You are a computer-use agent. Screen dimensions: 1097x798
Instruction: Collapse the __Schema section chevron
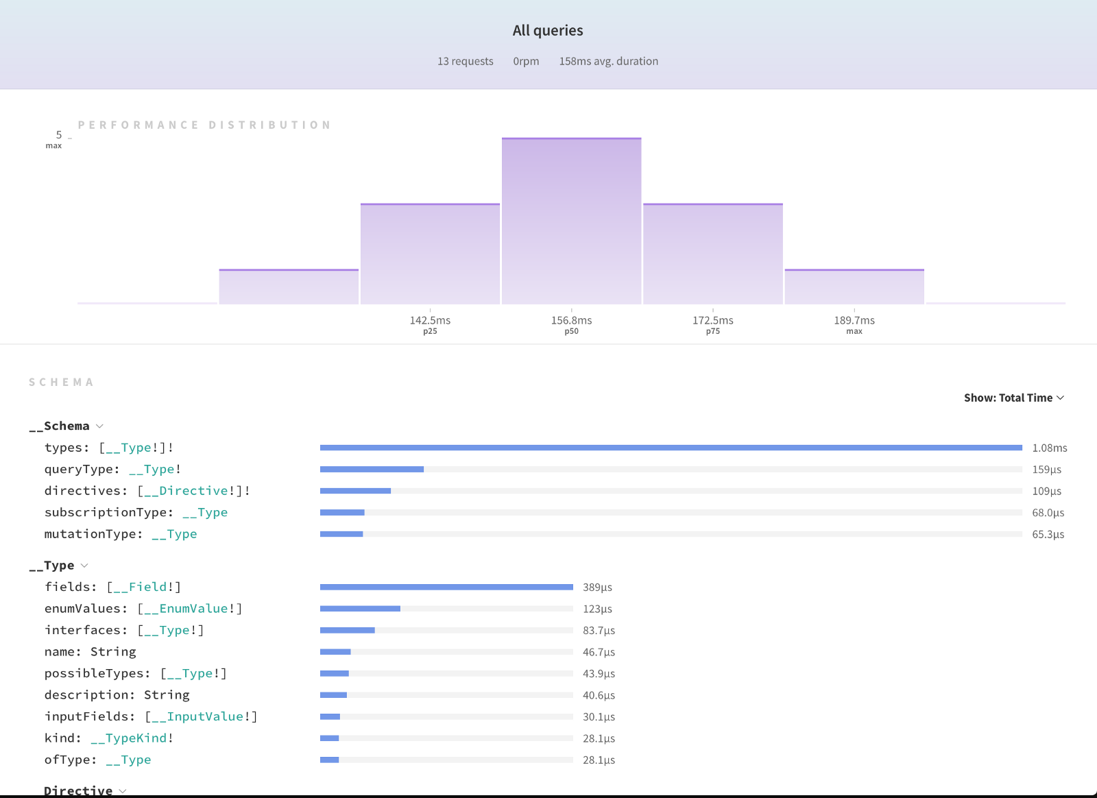coord(99,426)
